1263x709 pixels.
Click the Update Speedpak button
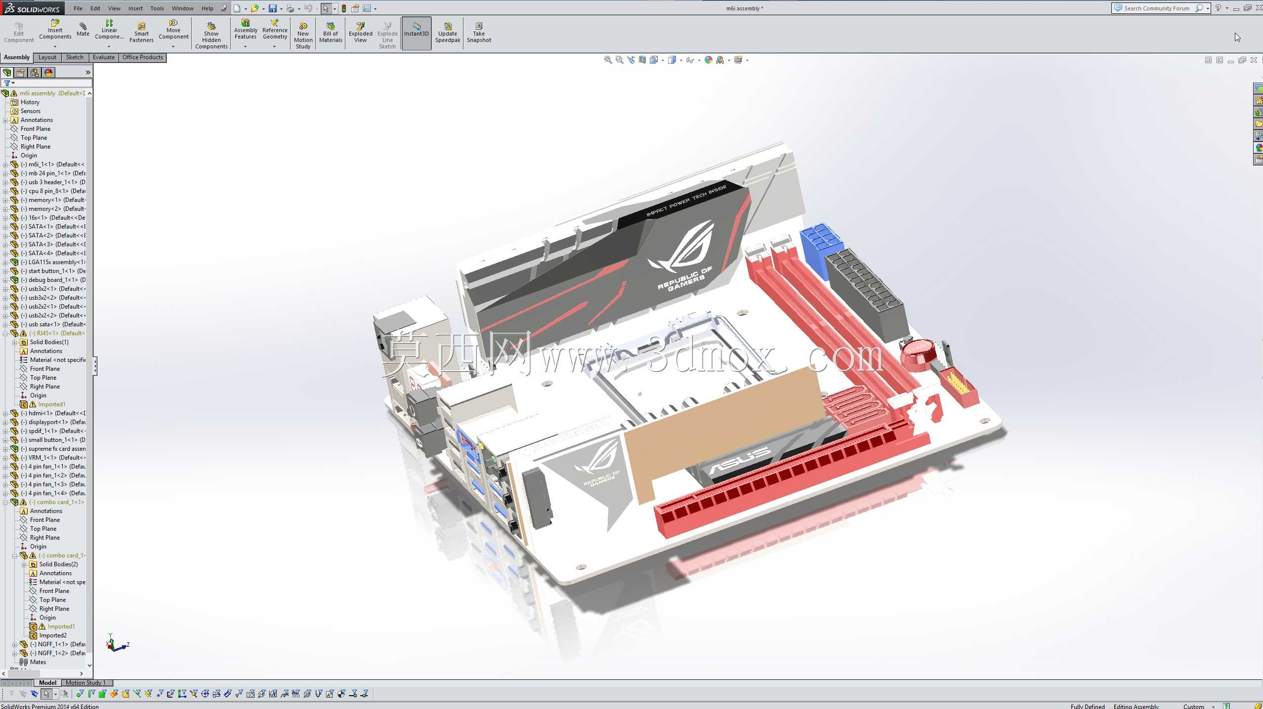[x=448, y=33]
